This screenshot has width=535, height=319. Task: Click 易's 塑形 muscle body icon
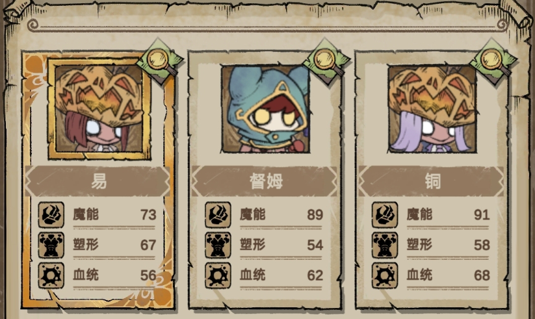coord(51,245)
